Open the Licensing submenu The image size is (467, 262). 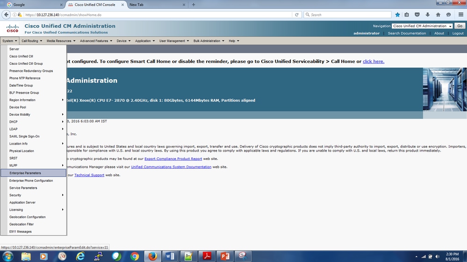point(33,210)
